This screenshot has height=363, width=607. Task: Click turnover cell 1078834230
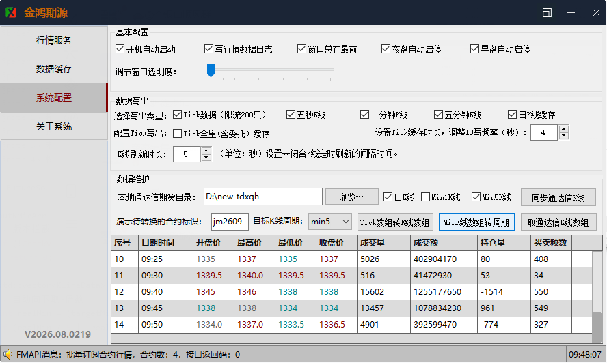click(x=444, y=308)
